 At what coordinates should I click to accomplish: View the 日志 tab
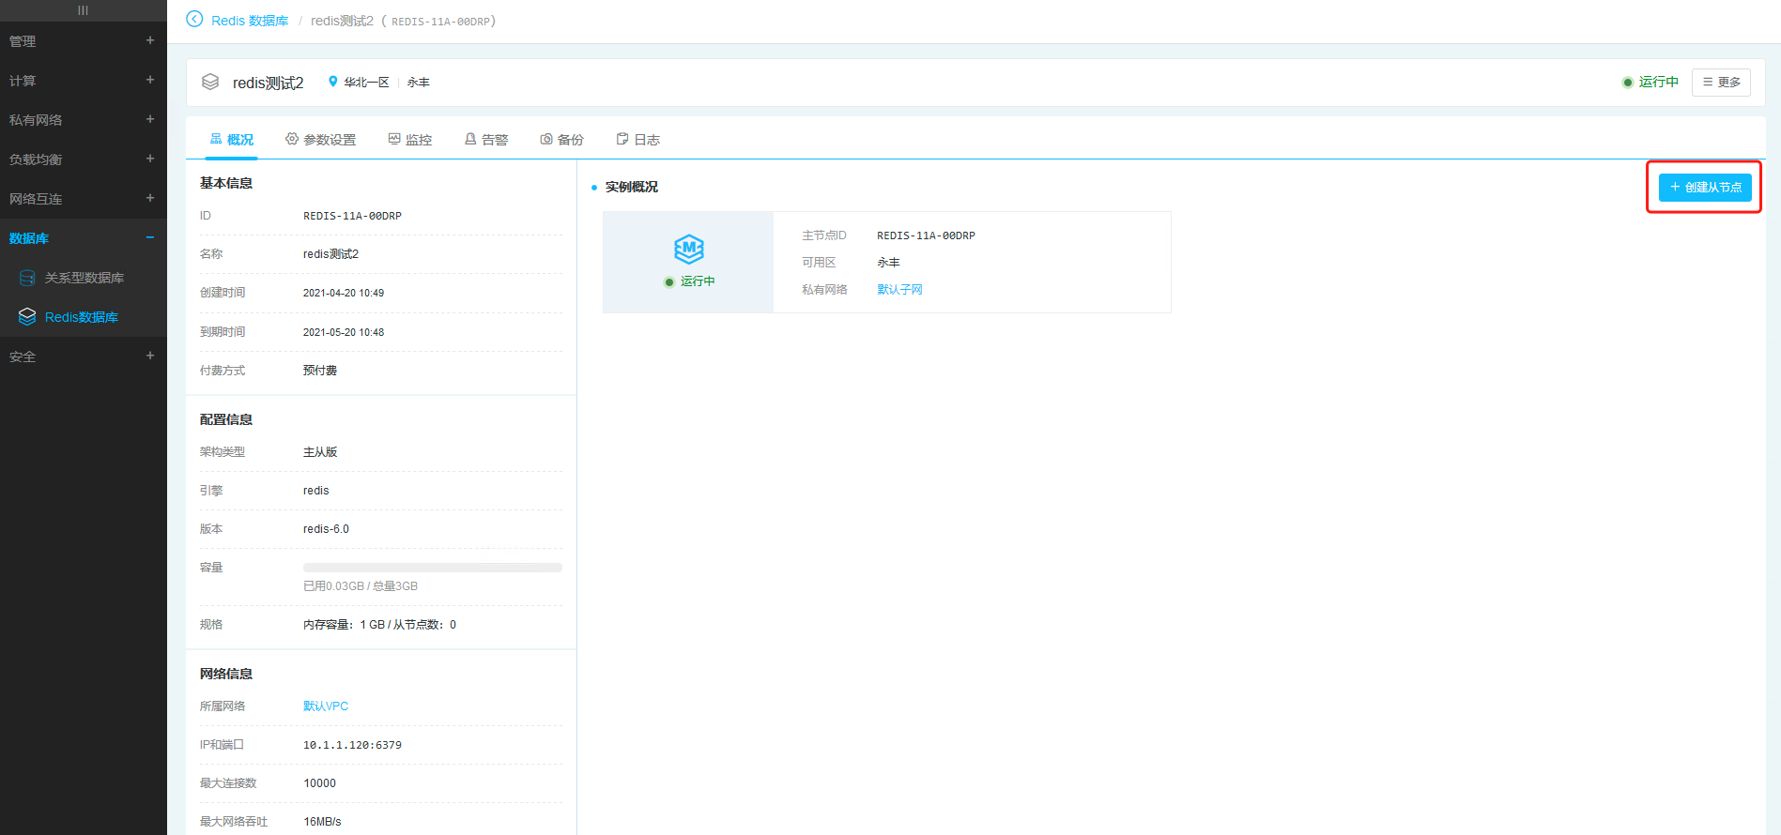[x=637, y=140]
